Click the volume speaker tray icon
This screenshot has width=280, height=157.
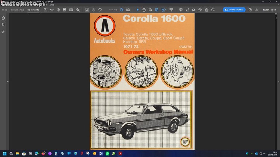(x=264, y=153)
